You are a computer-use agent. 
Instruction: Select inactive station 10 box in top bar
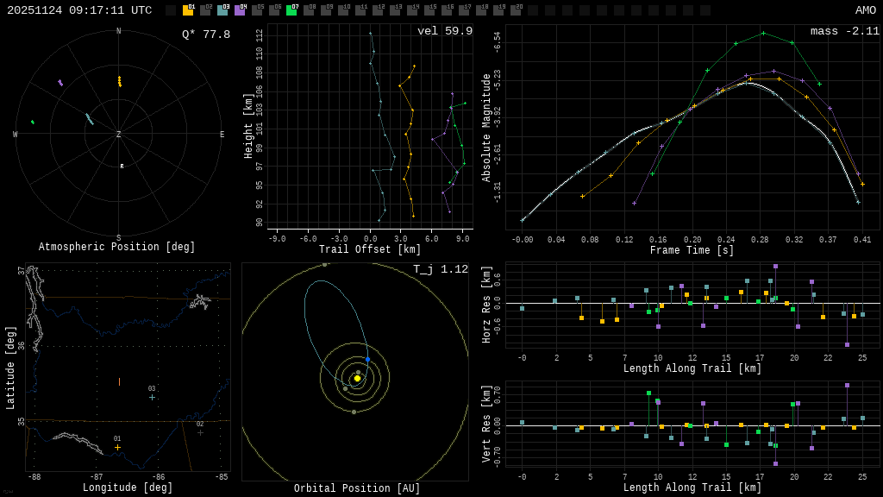pyautogui.click(x=343, y=10)
